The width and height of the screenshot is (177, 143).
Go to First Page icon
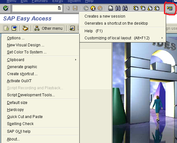coord(136,8)
